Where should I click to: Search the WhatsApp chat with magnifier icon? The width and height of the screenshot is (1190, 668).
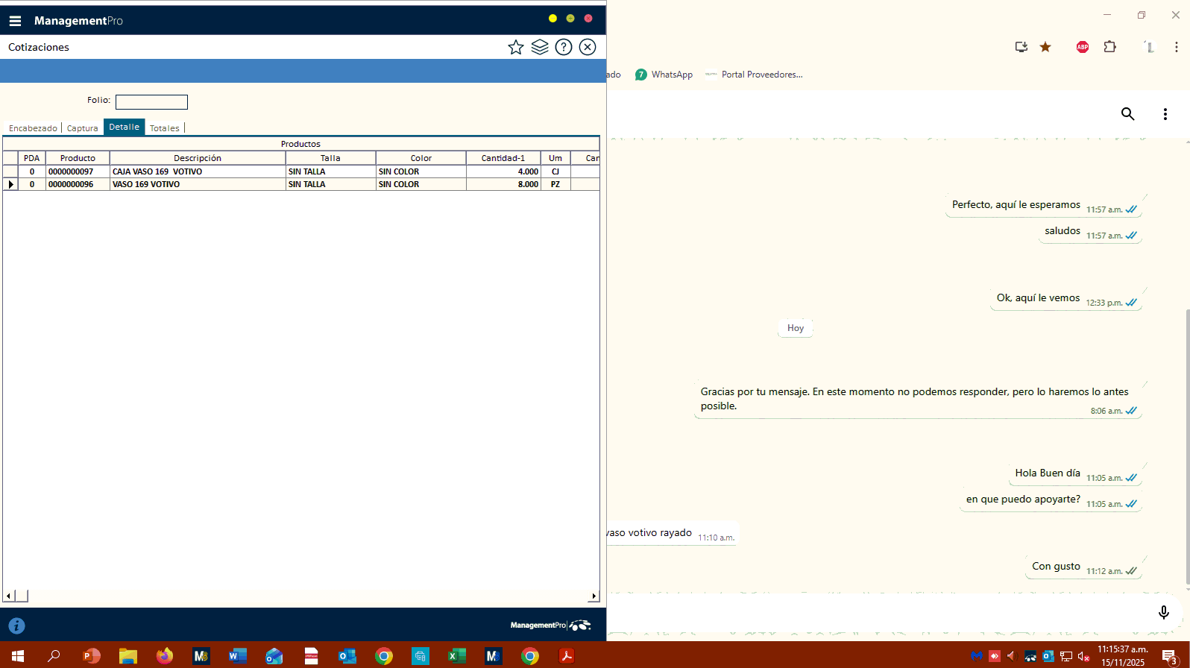pos(1127,114)
